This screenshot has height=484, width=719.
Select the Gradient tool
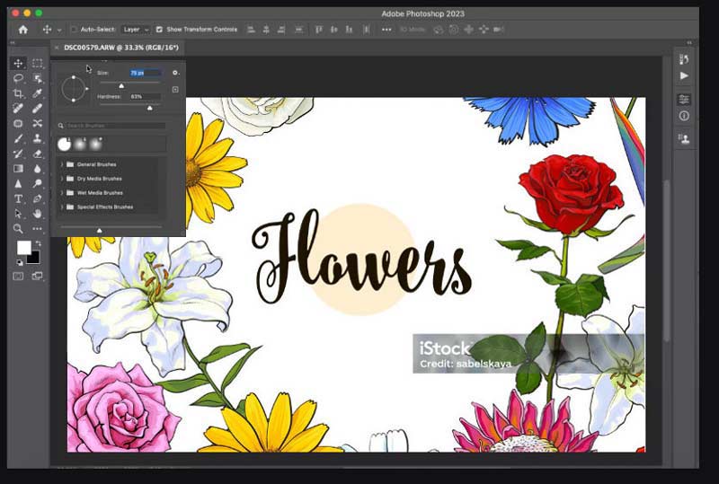(18, 169)
